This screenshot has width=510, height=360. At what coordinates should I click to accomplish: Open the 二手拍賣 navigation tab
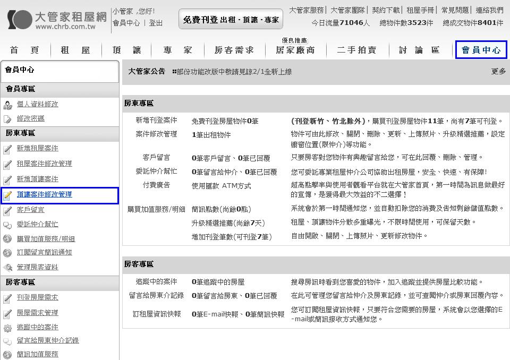(x=357, y=50)
